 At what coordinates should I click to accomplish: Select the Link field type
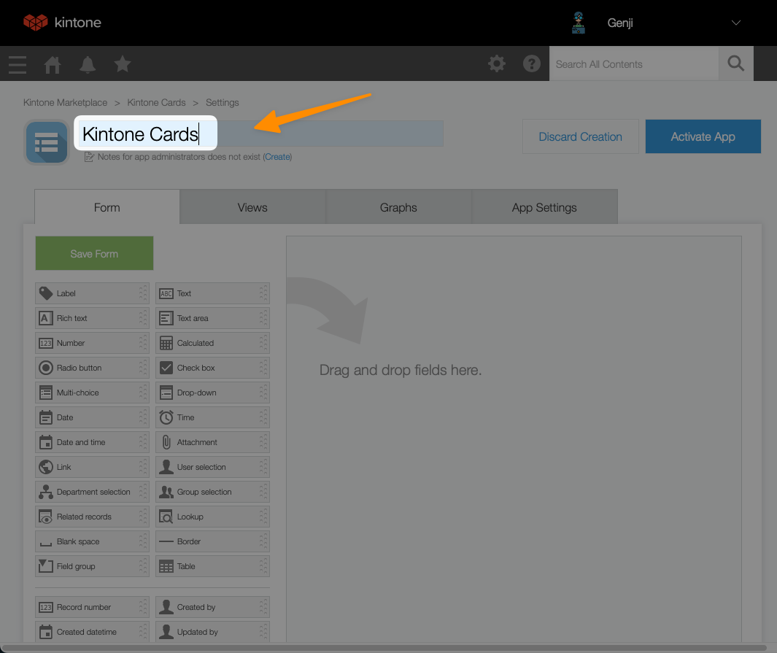pos(92,467)
